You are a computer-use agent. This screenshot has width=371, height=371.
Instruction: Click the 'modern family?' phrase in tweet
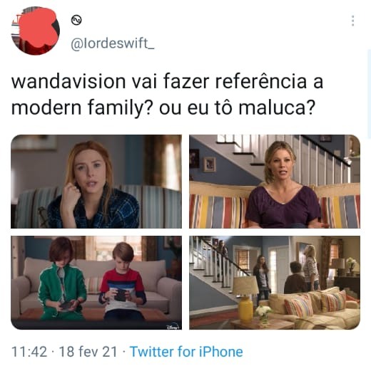point(81,108)
